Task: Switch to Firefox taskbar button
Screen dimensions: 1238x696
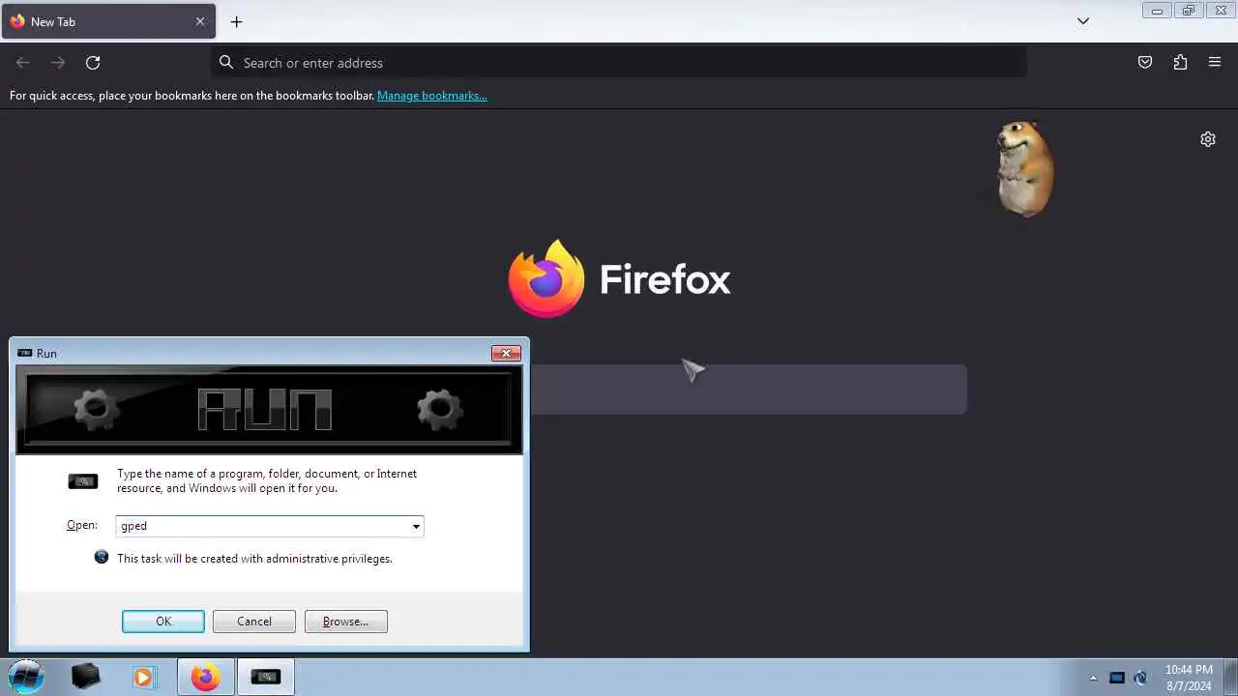Action: (x=205, y=677)
